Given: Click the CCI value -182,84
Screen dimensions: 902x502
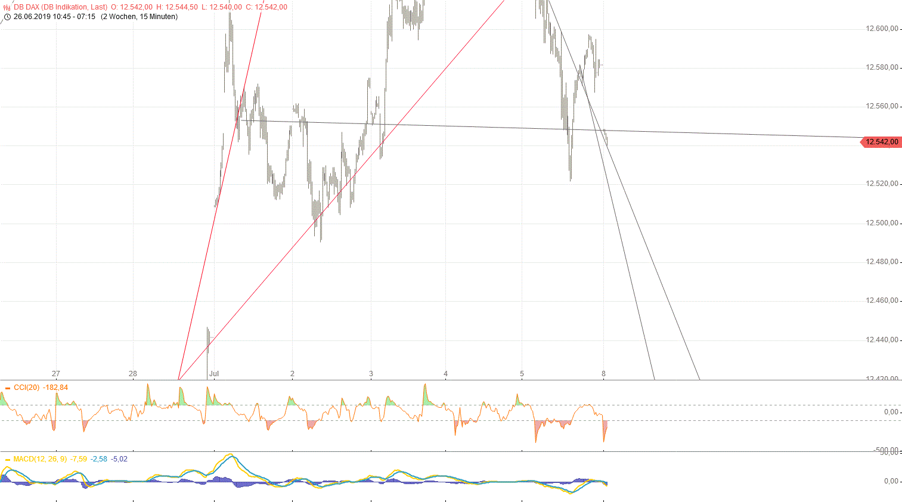Looking at the screenshot, I should coord(55,388).
